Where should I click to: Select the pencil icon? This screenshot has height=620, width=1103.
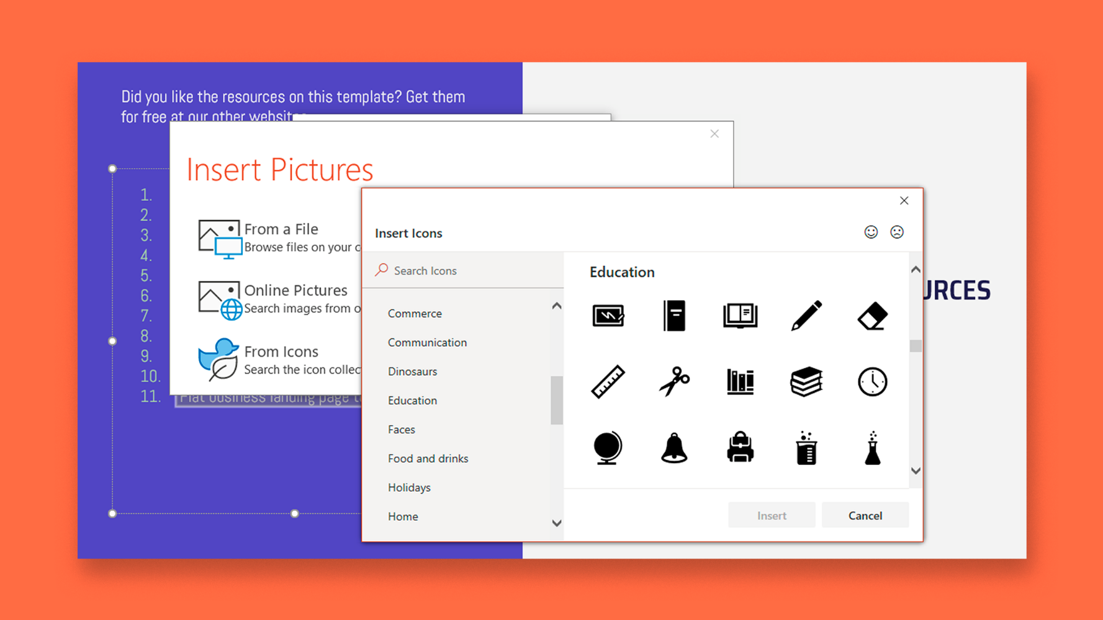(x=806, y=315)
